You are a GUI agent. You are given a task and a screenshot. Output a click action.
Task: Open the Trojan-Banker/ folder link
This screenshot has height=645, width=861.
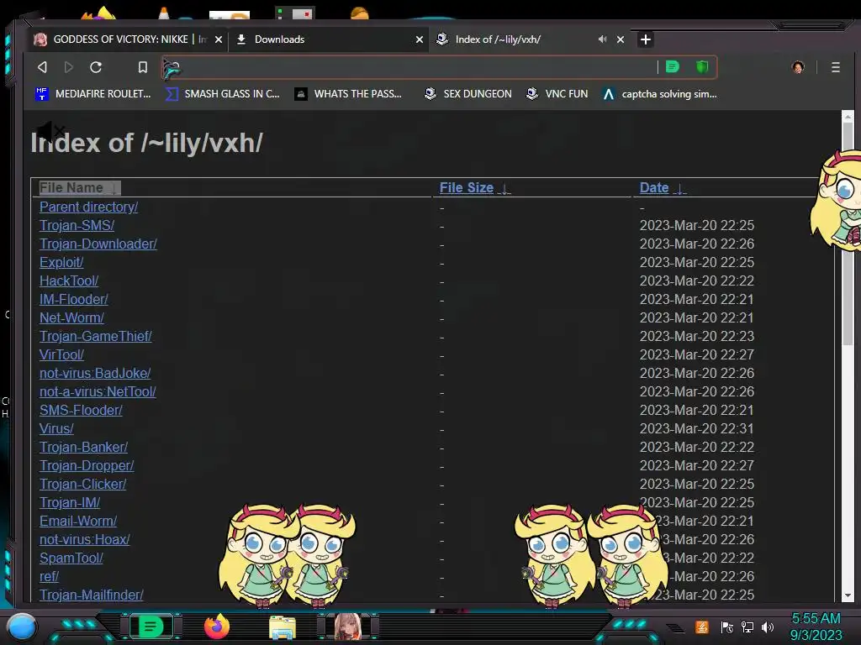point(83,447)
